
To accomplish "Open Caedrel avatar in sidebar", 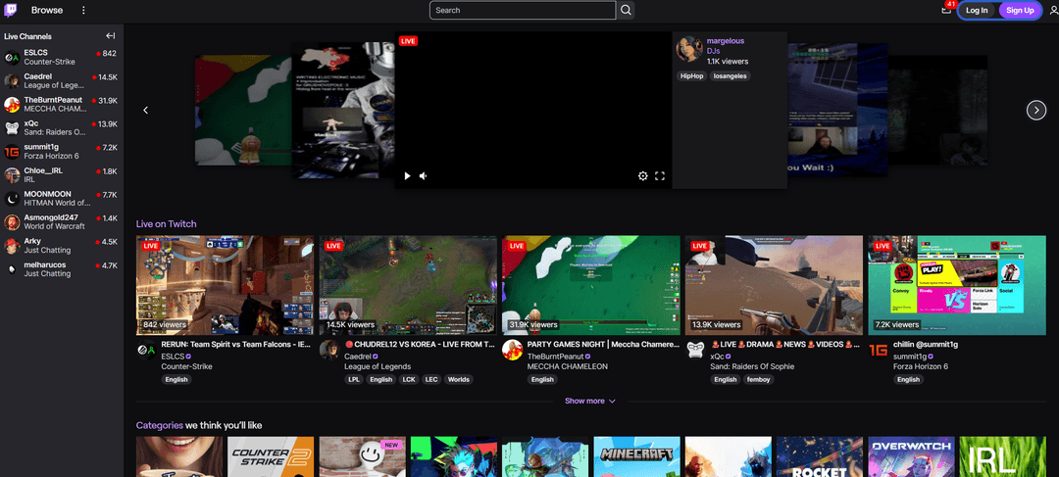I will (12, 81).
